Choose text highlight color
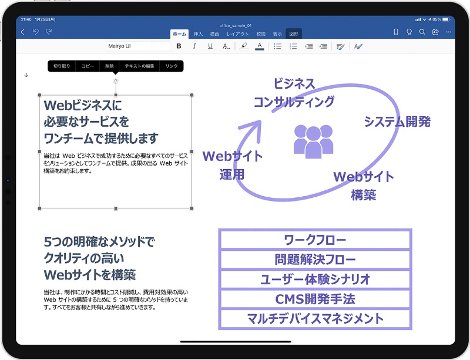The height and width of the screenshot is (360, 470). point(244,46)
